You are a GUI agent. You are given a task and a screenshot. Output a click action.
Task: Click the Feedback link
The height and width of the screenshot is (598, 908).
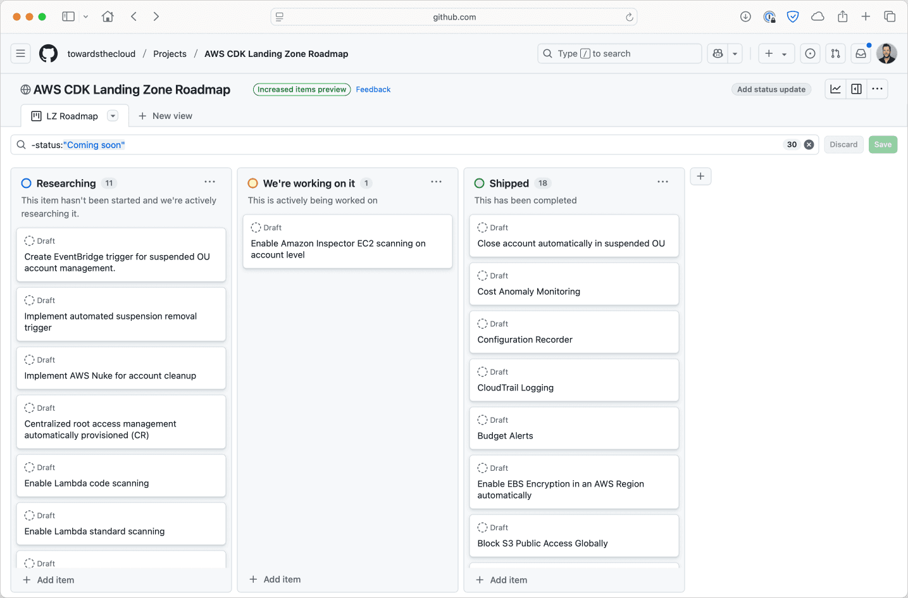(x=373, y=90)
